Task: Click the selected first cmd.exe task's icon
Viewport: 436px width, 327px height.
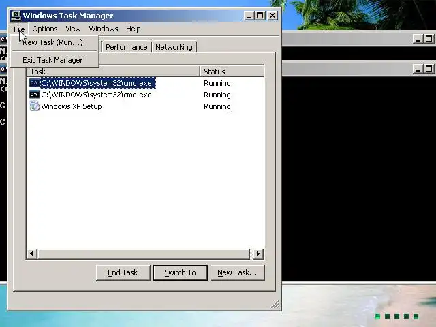Action: click(x=35, y=83)
